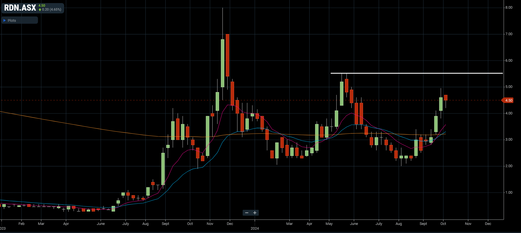Click the 4.00 price axis label

(509, 113)
